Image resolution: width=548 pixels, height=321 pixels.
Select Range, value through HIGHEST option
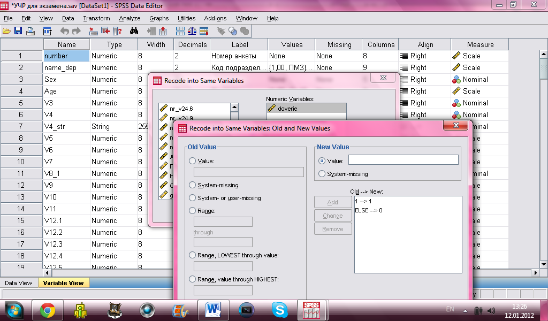(x=192, y=279)
